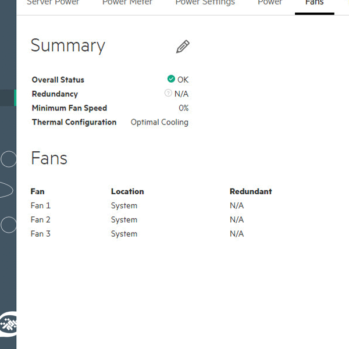Click the Fans section heading
349x349 pixels.
click(x=49, y=158)
